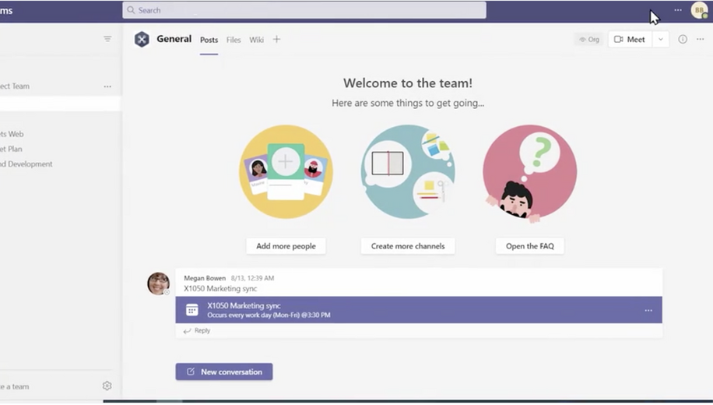Click the Create more channels button
This screenshot has height=405, width=713.
[408, 246]
